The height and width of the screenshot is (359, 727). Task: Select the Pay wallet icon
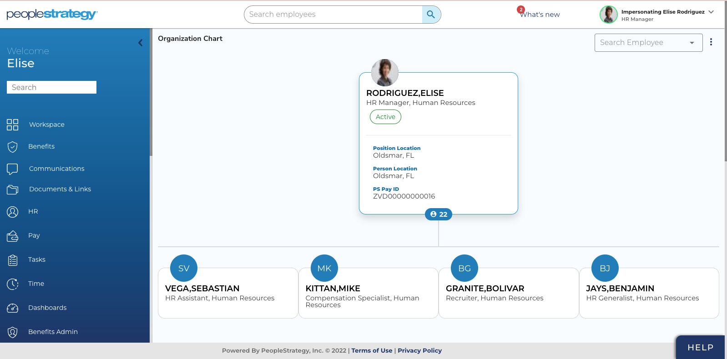(x=13, y=236)
